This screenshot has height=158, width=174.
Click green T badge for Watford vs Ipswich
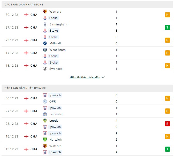[167, 149]
